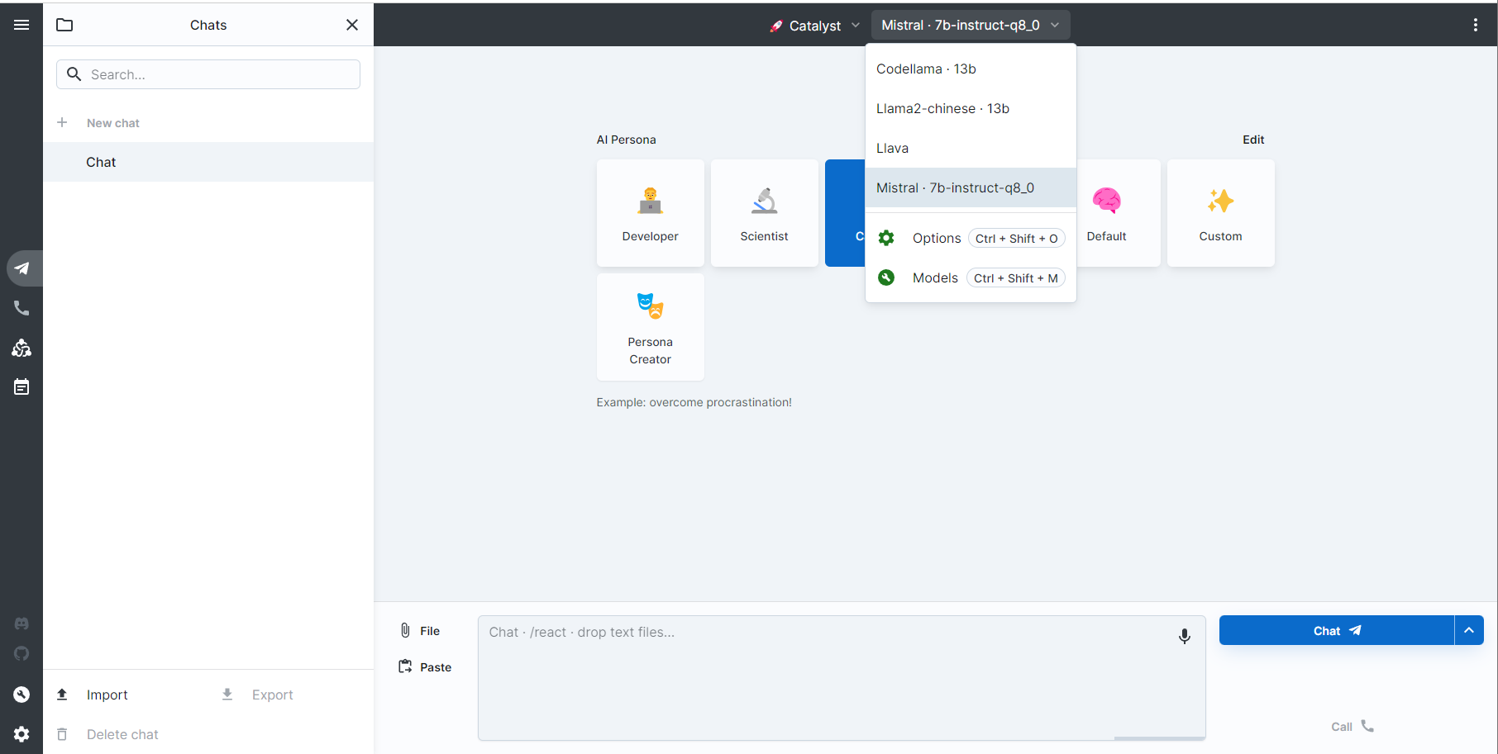Screen dimensions: 1498x754
Task: Collapse the Mistral model dropdown
Action: coord(971,26)
